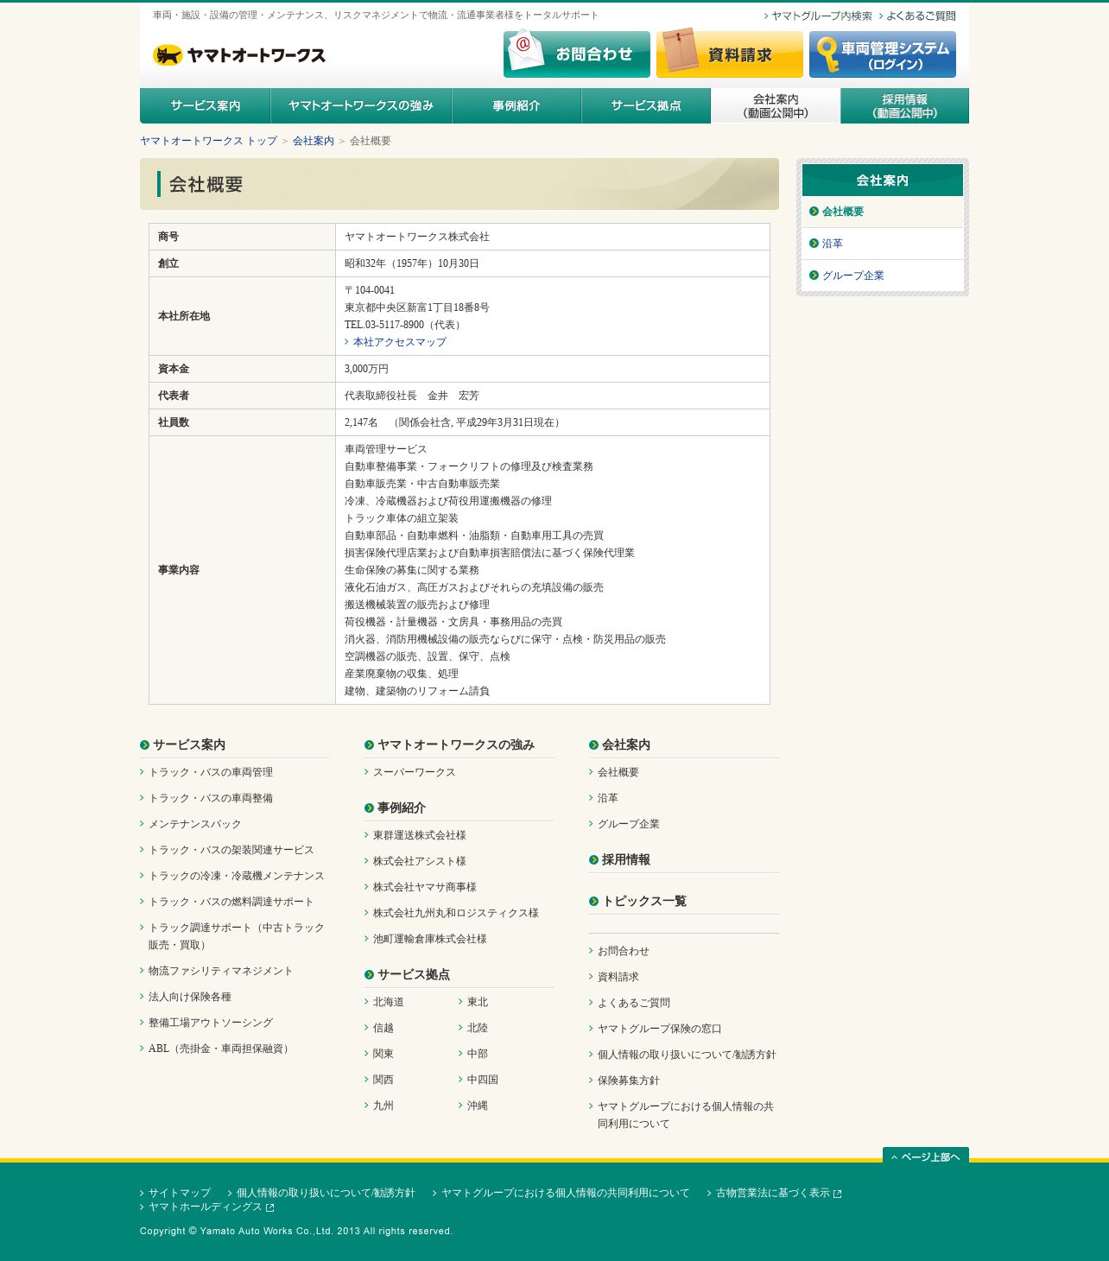Image resolution: width=1109 pixels, height=1261 pixels.
Task: Click footer link トラック・バスの車両整備
Action: 211,798
